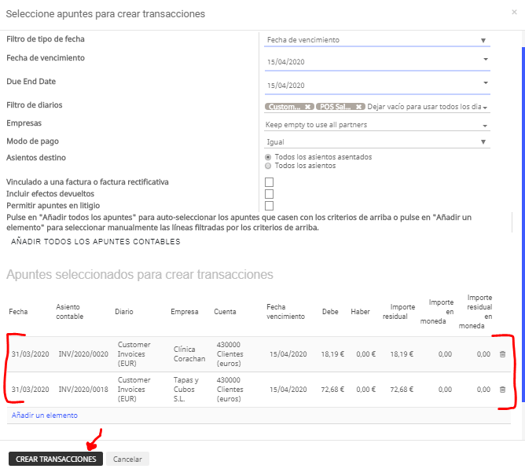Image resolution: width=525 pixels, height=476 pixels.
Task: Click Añadir todos los apuntes contables
Action: 96,242
